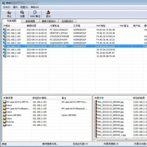The image size is (147, 147).
Task: Select file IMG_20210115_090425.jpg
Action: tap(111, 125)
